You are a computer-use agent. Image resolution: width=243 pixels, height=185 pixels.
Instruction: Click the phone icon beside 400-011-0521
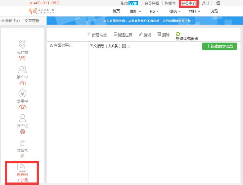click(31, 3)
